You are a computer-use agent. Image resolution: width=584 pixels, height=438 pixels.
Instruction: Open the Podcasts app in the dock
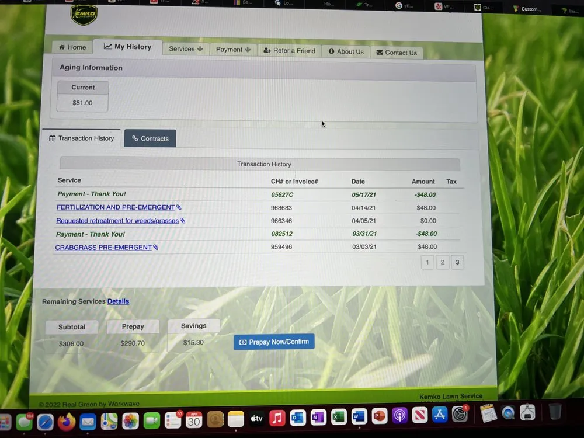click(x=399, y=416)
